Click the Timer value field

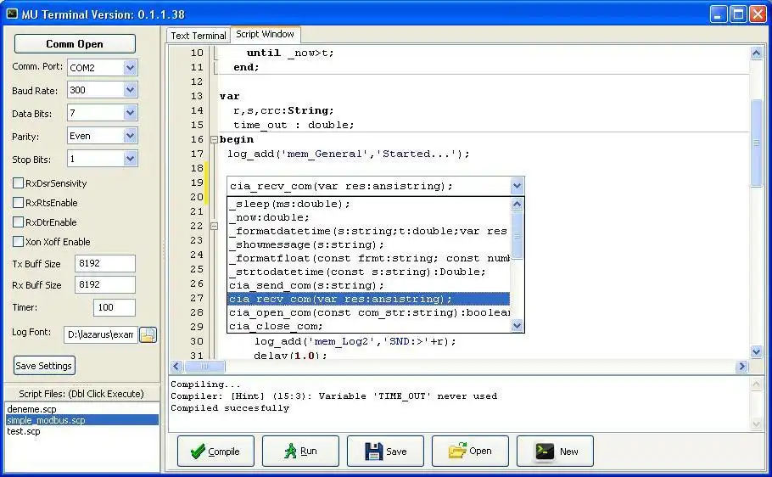point(115,307)
